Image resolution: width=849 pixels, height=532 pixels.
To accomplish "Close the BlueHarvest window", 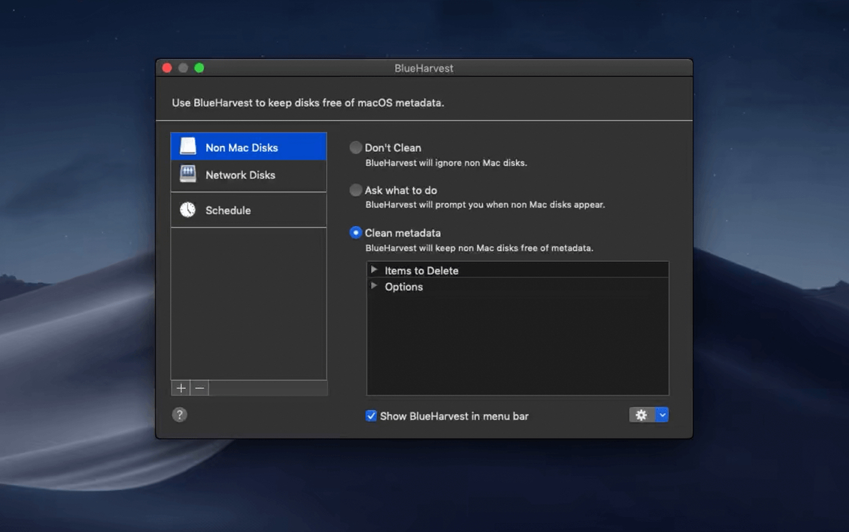I will pos(167,68).
